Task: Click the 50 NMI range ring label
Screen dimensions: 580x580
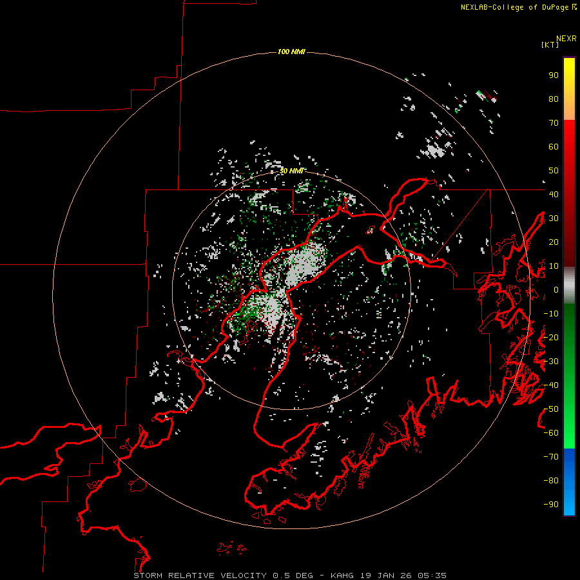Action: click(x=291, y=171)
